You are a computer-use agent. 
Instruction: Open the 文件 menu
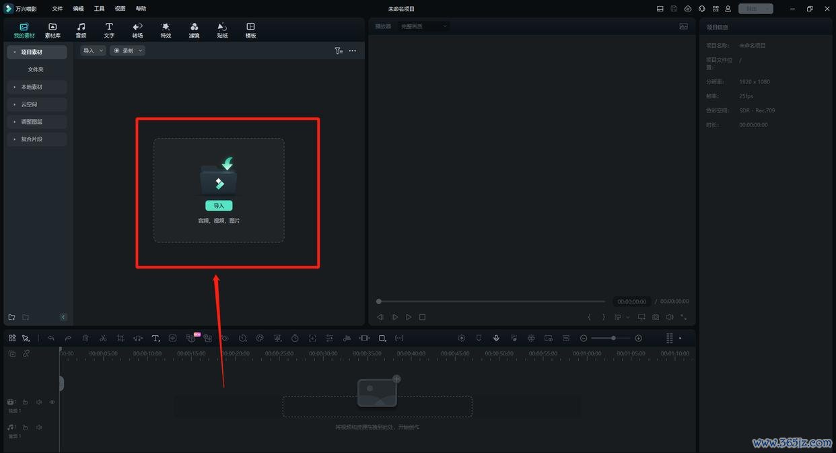57,9
